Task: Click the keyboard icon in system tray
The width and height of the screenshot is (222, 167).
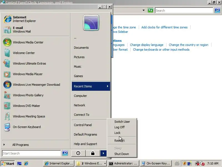Action: (x=177, y=163)
